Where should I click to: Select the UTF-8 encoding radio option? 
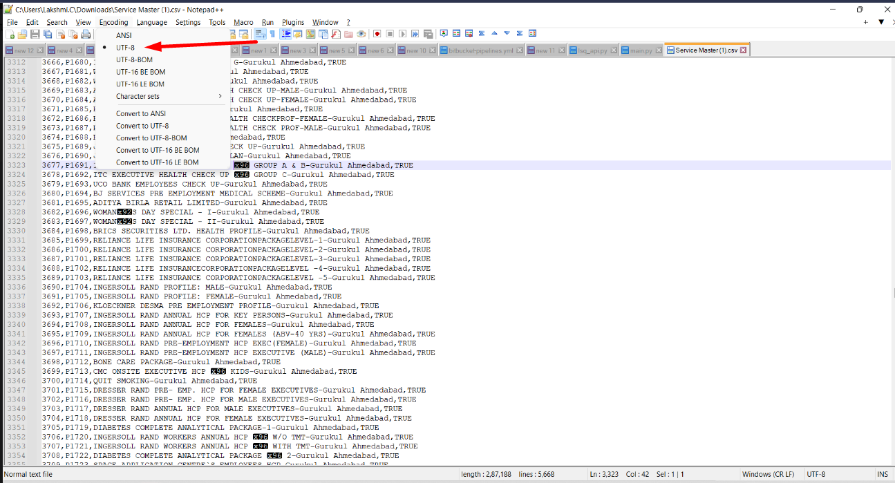click(x=125, y=48)
